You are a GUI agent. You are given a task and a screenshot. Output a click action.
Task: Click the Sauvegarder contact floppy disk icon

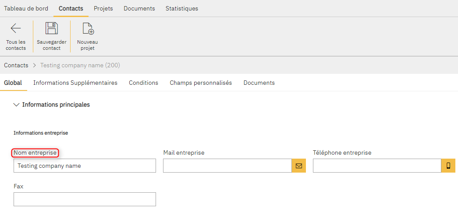coord(52,29)
